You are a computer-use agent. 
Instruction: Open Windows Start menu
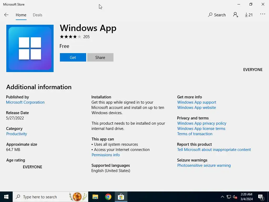pyautogui.click(x=6, y=197)
